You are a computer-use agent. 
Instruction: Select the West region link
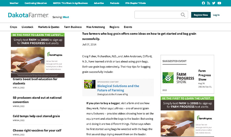[x=66, y=17]
